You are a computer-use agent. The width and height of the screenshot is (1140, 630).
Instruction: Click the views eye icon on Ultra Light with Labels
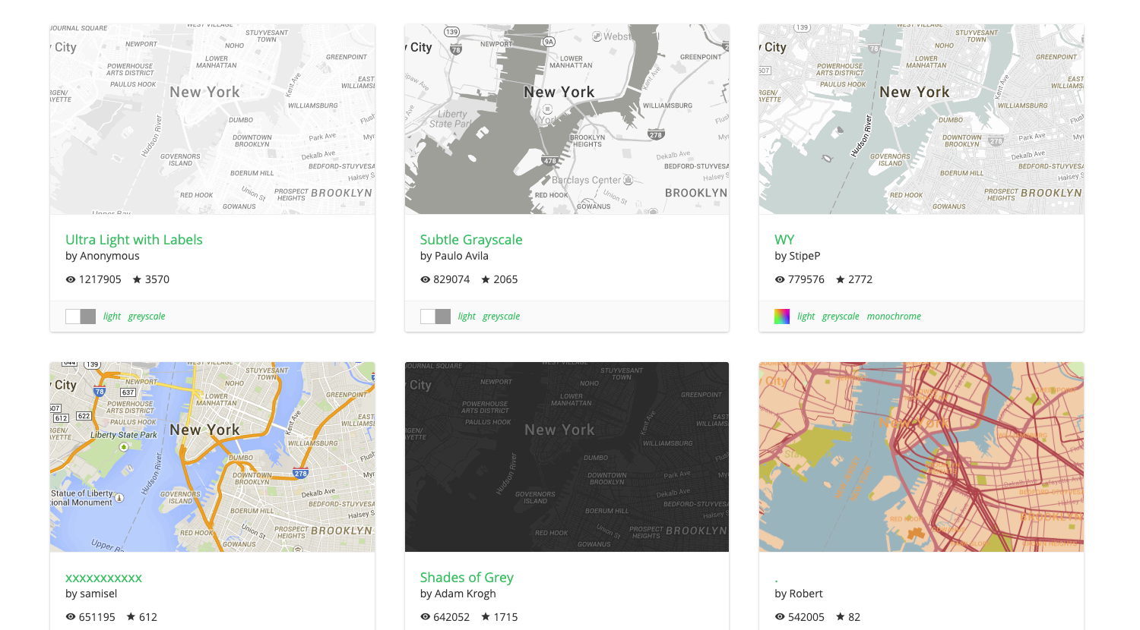tap(70, 279)
